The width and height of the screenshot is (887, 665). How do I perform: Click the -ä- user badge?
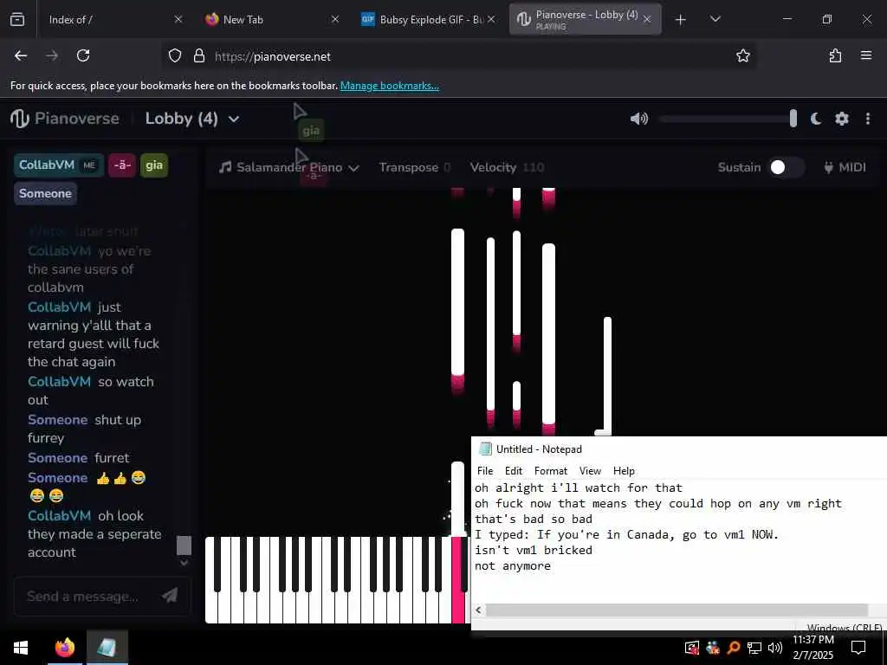[x=122, y=165]
